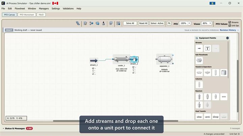Screen dimensions: 243x136
Task: Open the Views 80% dropdown
Action: [210, 23]
